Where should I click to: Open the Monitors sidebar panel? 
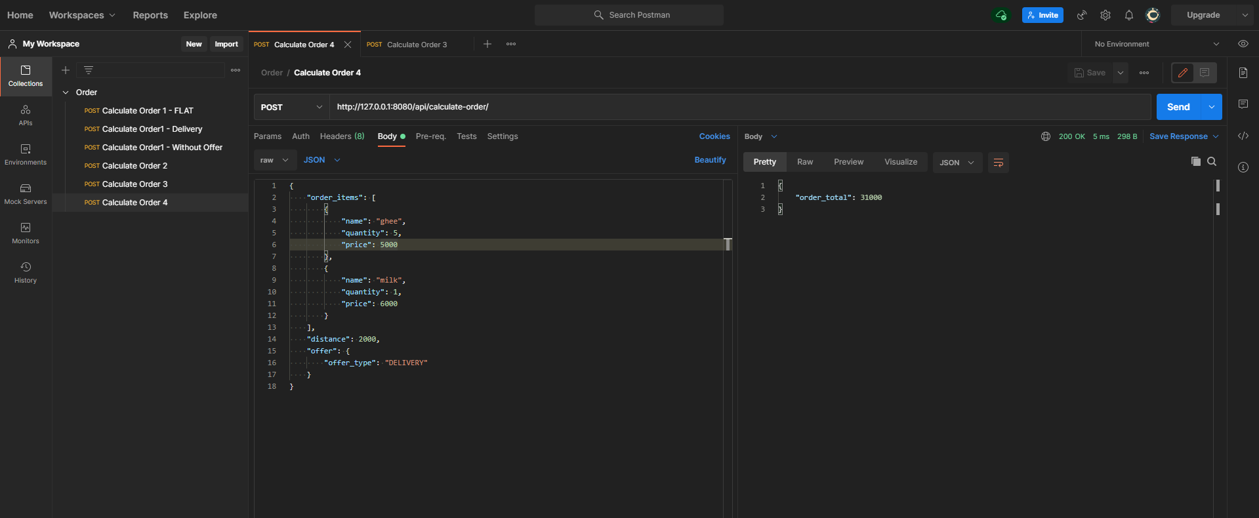click(x=26, y=233)
